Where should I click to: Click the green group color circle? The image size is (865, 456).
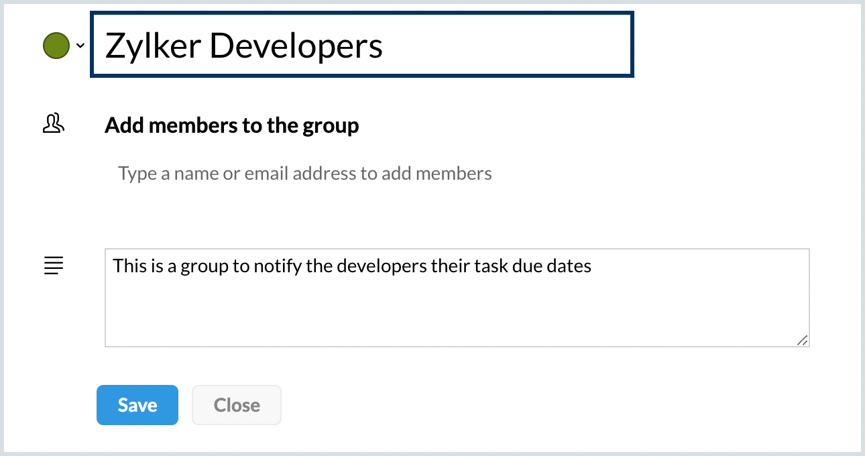[56, 46]
